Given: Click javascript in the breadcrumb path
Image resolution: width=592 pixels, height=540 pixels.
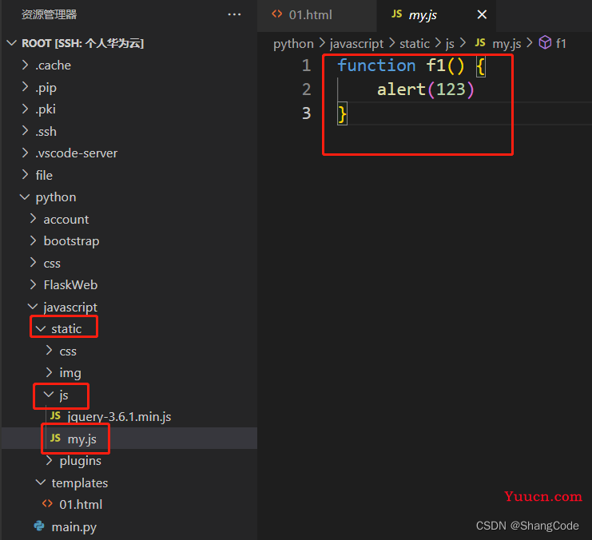Looking at the screenshot, I should [357, 44].
